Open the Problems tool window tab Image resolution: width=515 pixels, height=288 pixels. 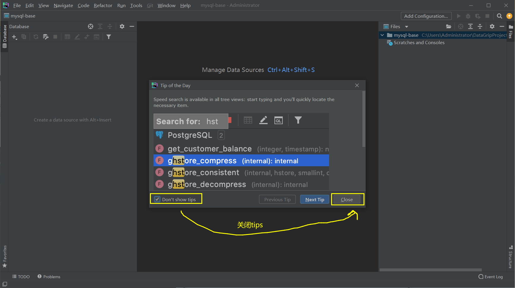coord(49,276)
